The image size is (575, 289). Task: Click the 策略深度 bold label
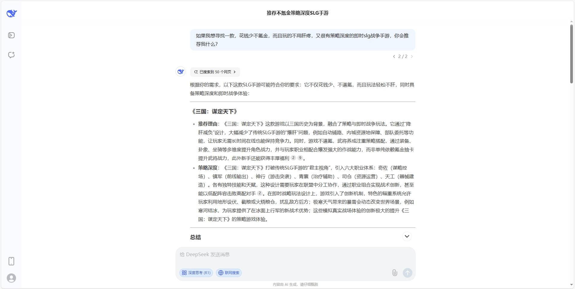[208, 168]
